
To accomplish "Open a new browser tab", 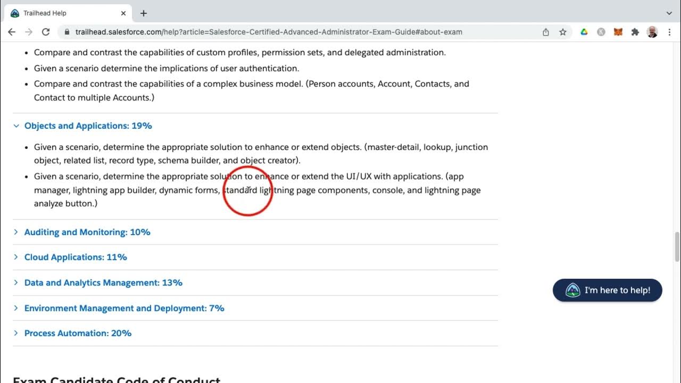I will 144,13.
